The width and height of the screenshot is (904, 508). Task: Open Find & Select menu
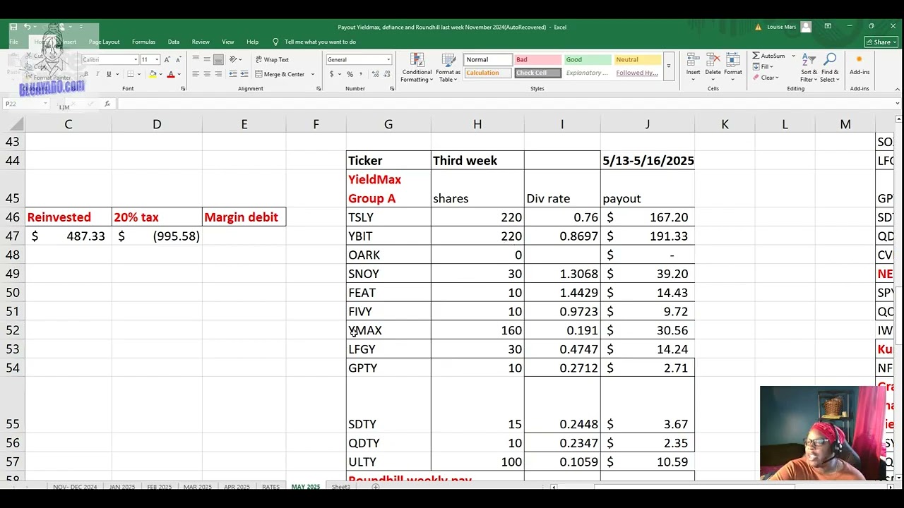tap(830, 68)
